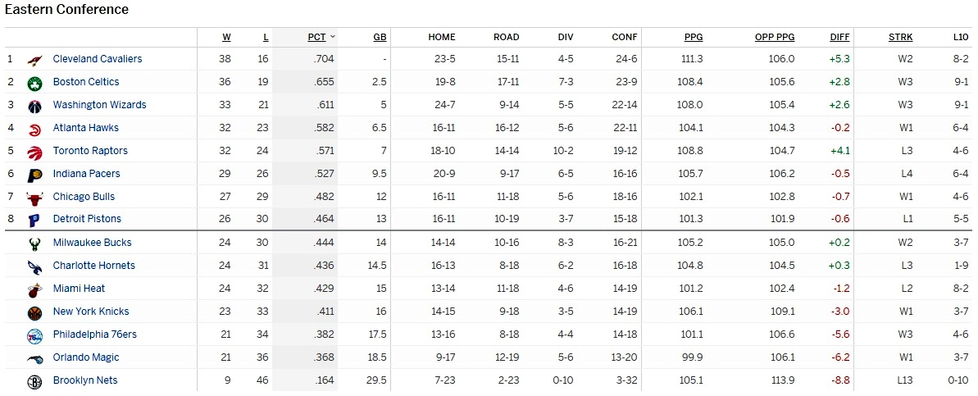
Task: Click the Toronto Raptors logo icon
Action: pyautogui.click(x=34, y=152)
